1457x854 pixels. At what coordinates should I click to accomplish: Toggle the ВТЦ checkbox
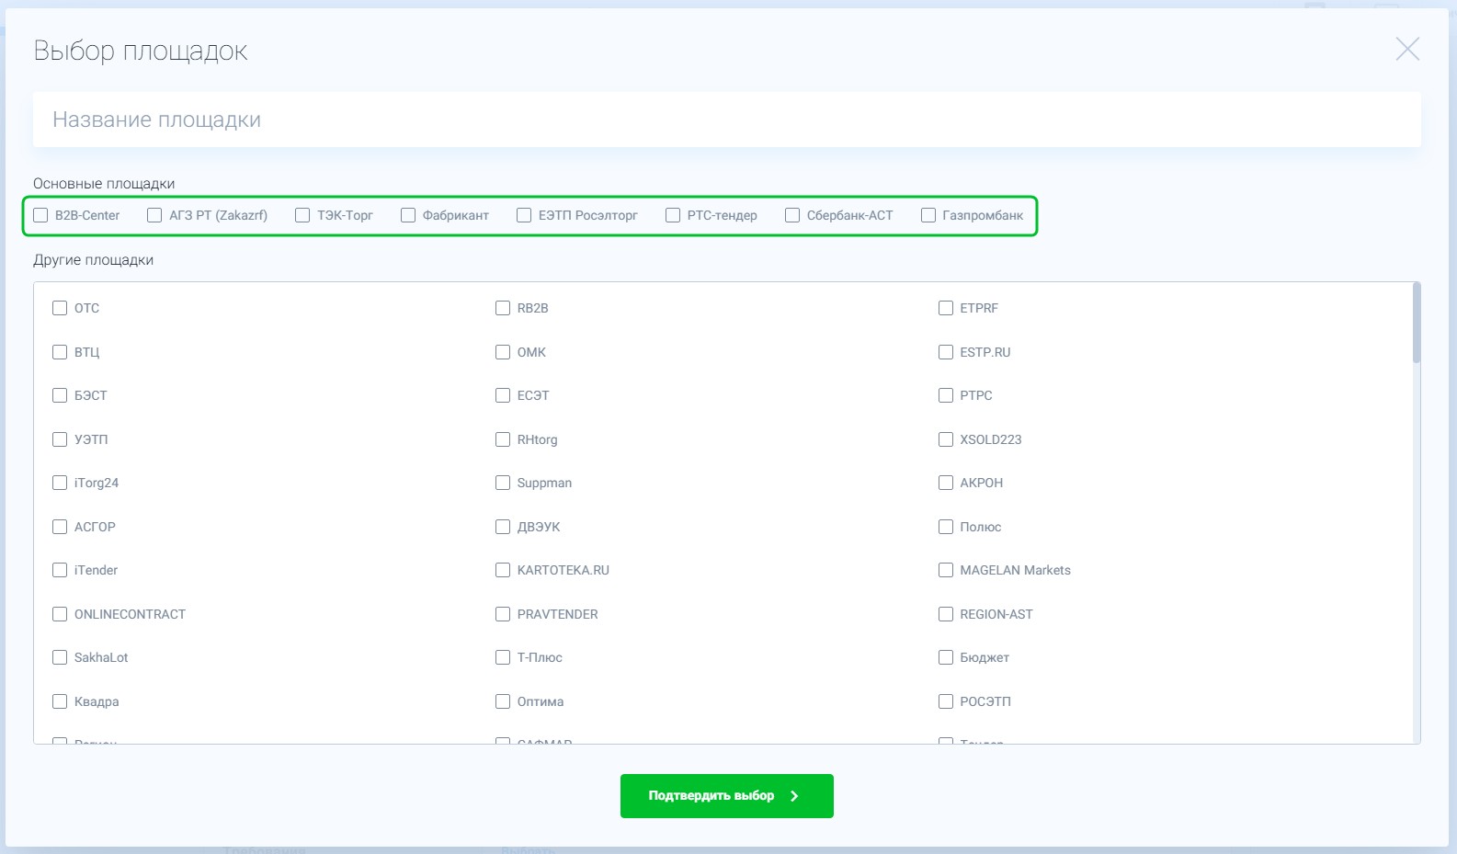click(60, 352)
